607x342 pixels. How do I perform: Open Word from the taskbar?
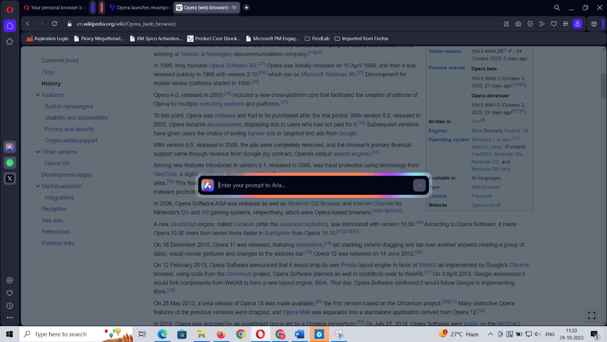tap(300, 334)
